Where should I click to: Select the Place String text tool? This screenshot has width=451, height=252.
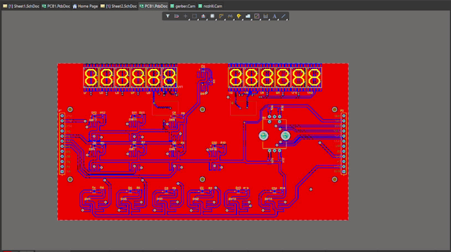(x=275, y=16)
